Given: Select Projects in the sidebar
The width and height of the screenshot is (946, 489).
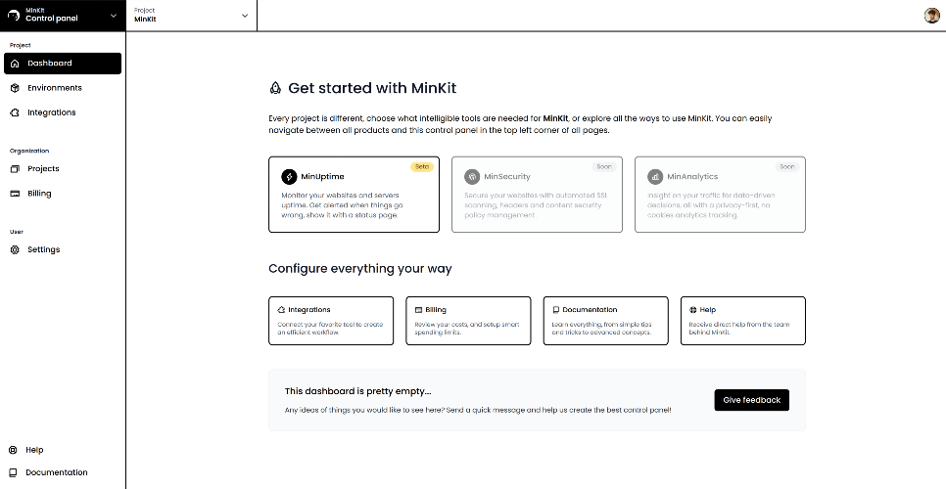Looking at the screenshot, I should click(43, 169).
